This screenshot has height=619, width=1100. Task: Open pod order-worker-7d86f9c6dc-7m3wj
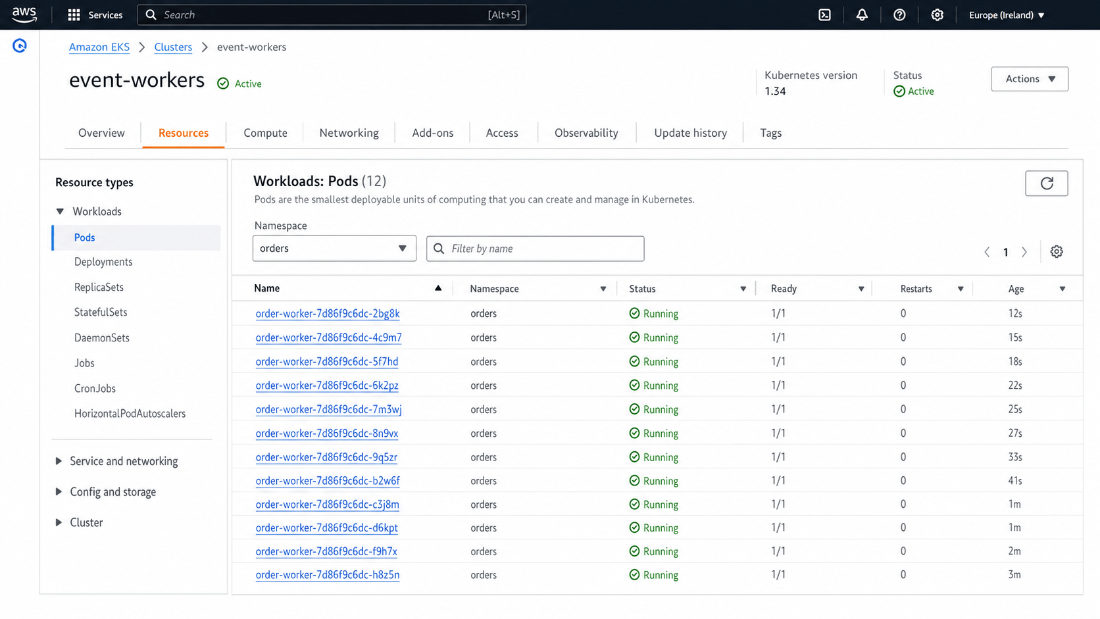(x=328, y=409)
